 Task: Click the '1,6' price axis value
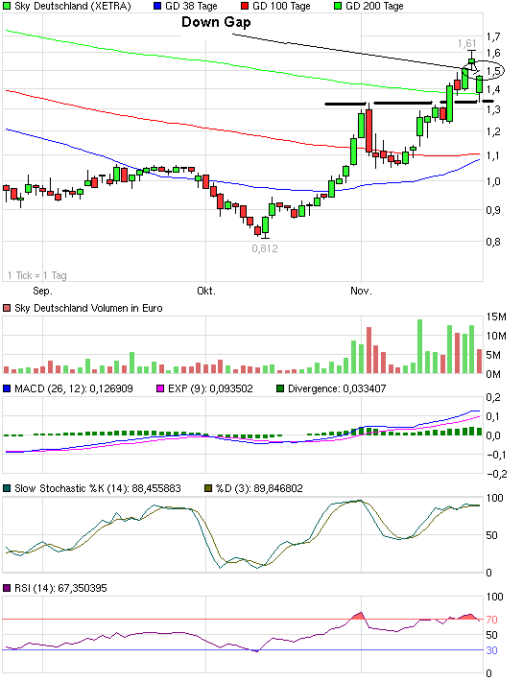click(x=493, y=53)
